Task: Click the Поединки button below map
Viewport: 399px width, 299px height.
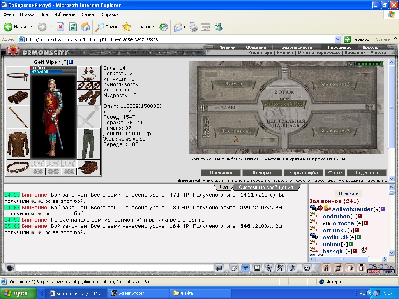Action: point(221,173)
